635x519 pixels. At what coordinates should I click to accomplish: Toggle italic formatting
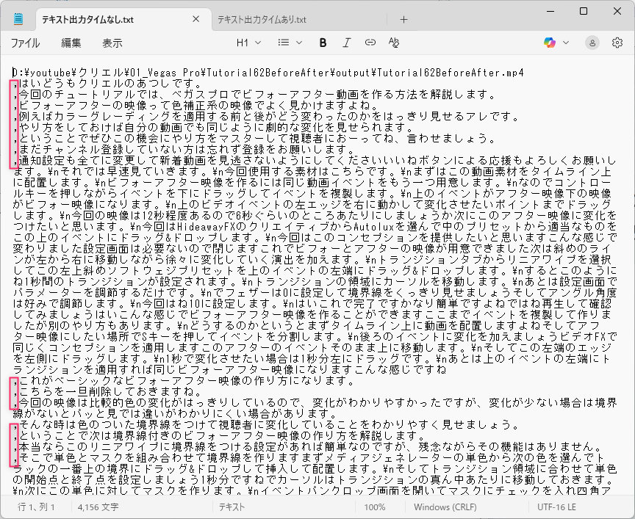tap(346, 43)
